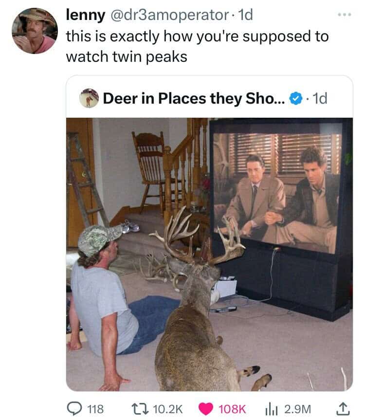Open the view analytics bar chart icon
Image resolution: width=365 pixels, height=420 pixels.
click(271, 409)
